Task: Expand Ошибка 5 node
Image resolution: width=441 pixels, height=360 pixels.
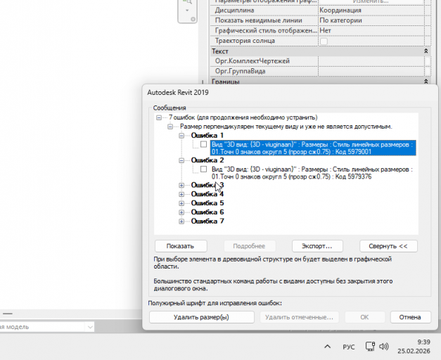Action: pos(181,203)
